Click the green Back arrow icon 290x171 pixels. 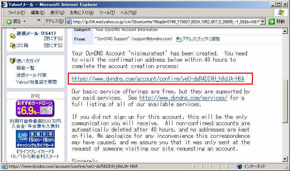click(x=9, y=22)
